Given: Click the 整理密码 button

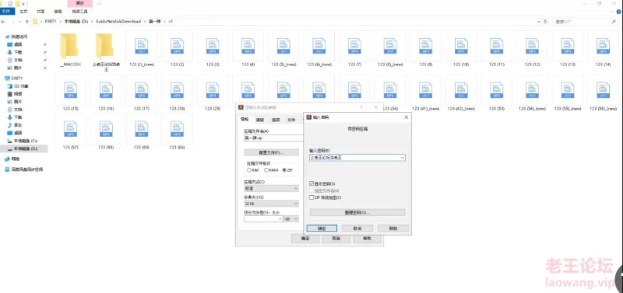Looking at the screenshot, I should (357, 212).
